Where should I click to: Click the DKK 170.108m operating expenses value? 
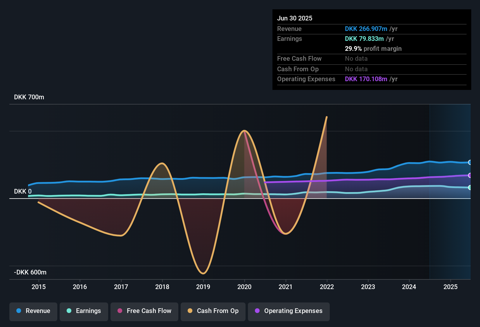(366, 79)
